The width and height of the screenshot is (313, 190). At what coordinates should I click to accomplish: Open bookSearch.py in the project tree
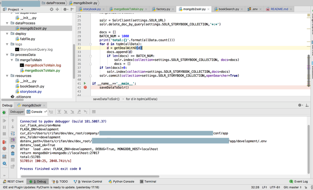[x=32, y=86]
